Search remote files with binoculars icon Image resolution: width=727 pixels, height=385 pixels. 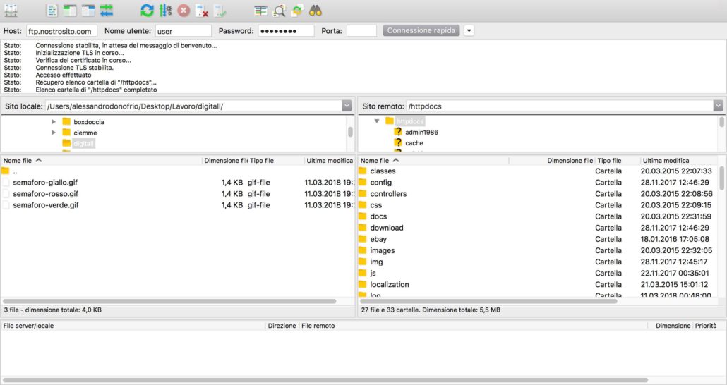pyautogui.click(x=316, y=10)
